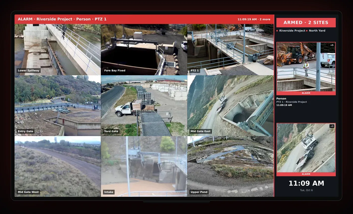Click 'PTZ 1 · Riverside Project' alarm detail
The height and width of the screenshot is (214, 353).
[x=291, y=102]
